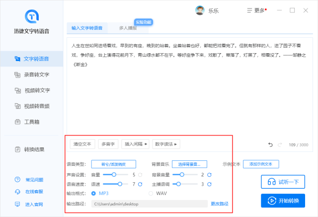Switch to the 多人播报 tab
The width and height of the screenshot is (318, 217).
[128, 28]
